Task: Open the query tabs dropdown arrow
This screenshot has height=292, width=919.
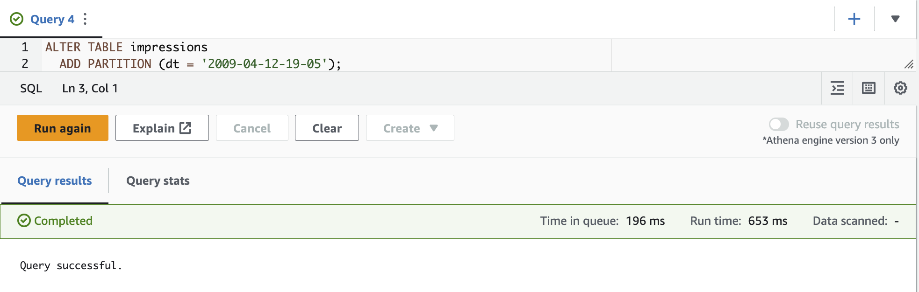Action: (895, 19)
